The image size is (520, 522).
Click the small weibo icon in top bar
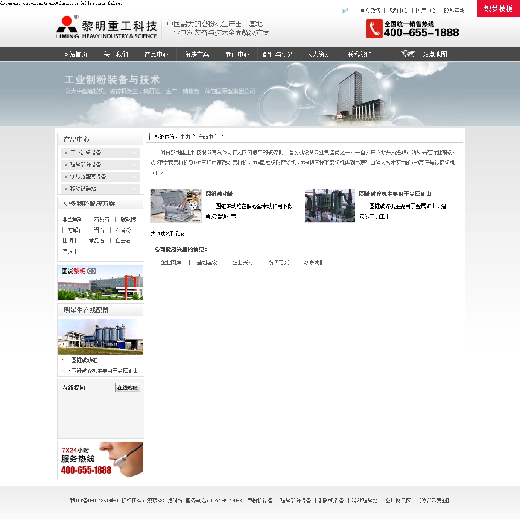pyautogui.click(x=345, y=11)
